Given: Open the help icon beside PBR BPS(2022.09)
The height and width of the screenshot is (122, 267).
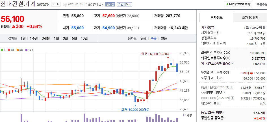Looking at the screenshot, I should click(232, 98).
